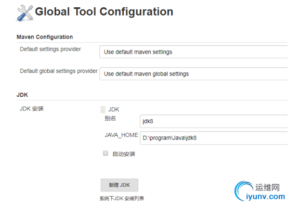Click the Default settings provider label
288x205 pixels.
click(x=50, y=49)
